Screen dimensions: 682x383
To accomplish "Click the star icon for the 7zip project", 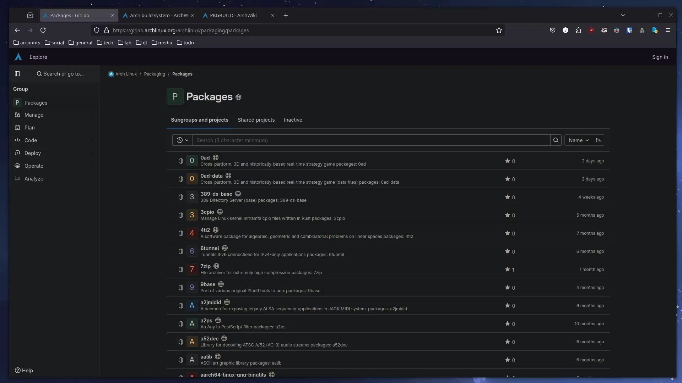I will pos(508,270).
